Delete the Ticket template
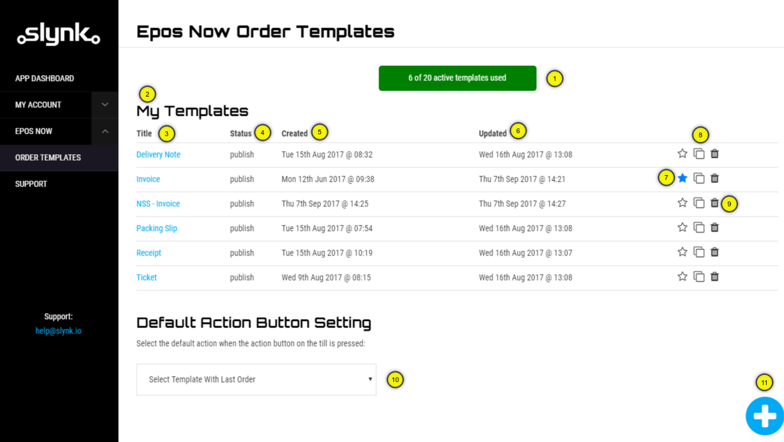The height and width of the screenshot is (442, 784). [x=714, y=277]
